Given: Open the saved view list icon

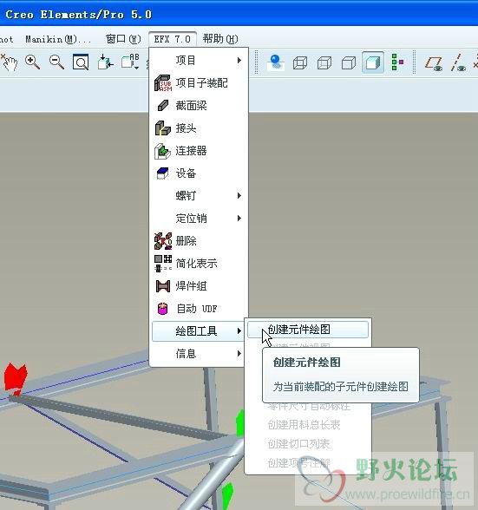Looking at the screenshot, I should pos(130,62).
